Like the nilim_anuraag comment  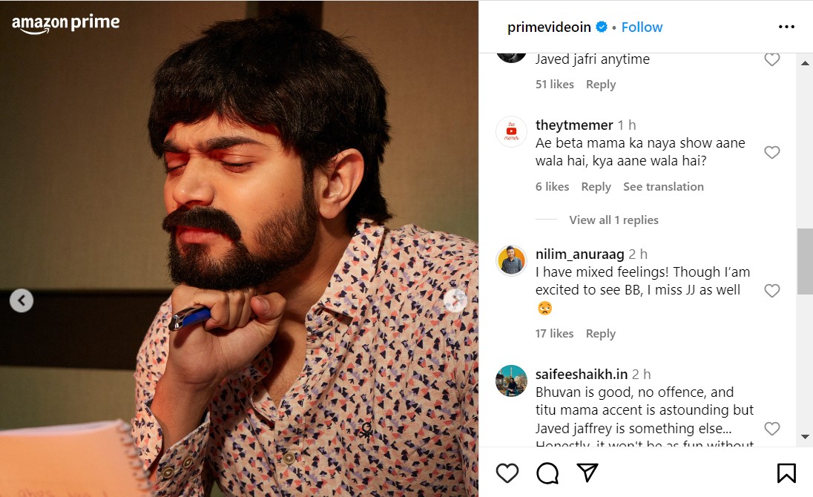(772, 291)
